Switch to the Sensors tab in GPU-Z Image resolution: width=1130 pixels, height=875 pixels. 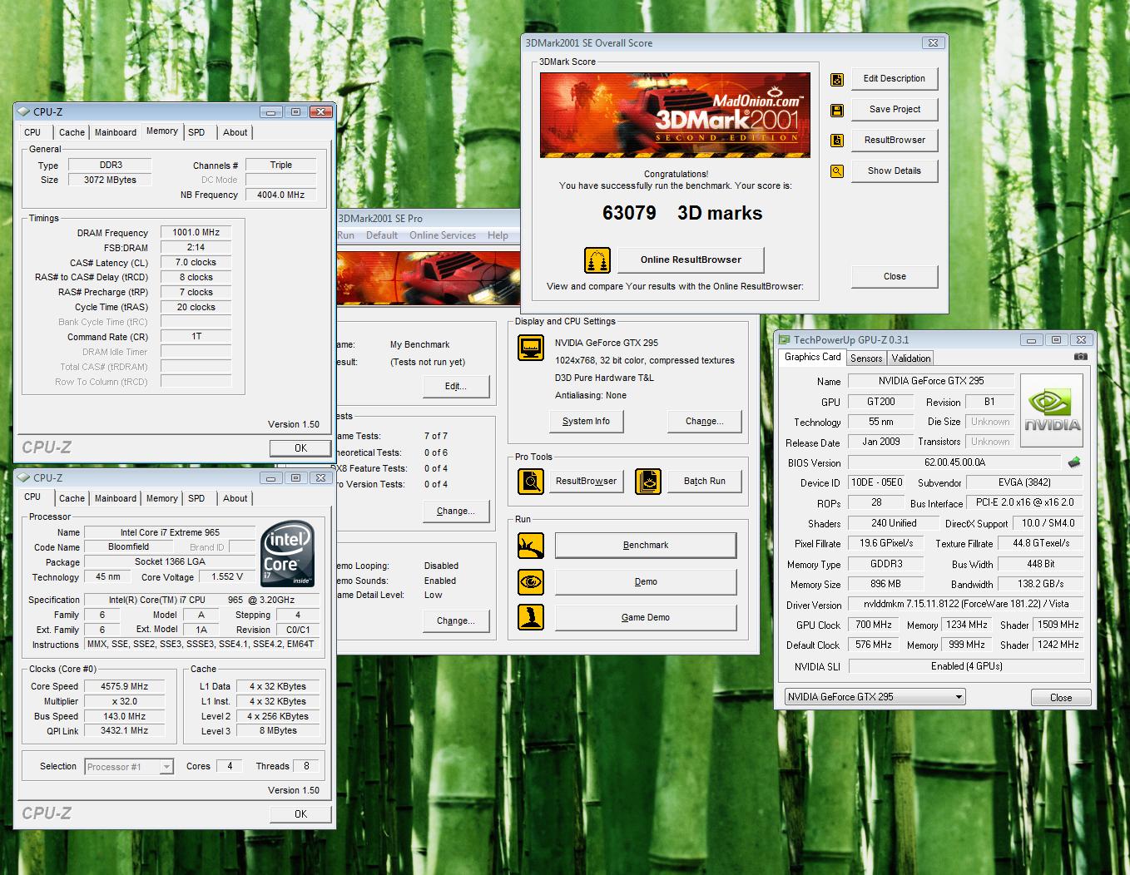click(x=866, y=358)
